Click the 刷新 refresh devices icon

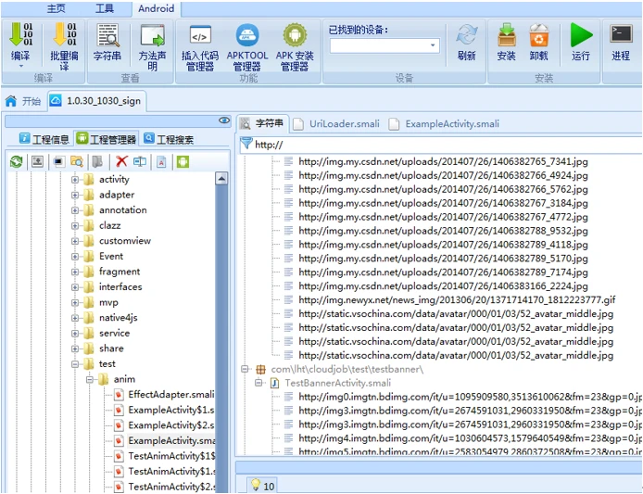[467, 35]
